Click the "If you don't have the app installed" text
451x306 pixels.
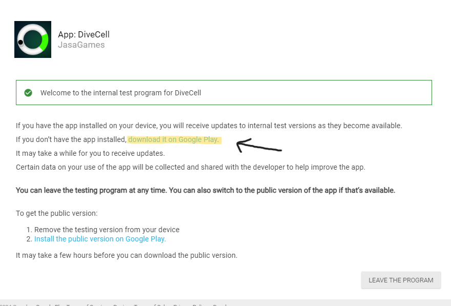click(71, 139)
